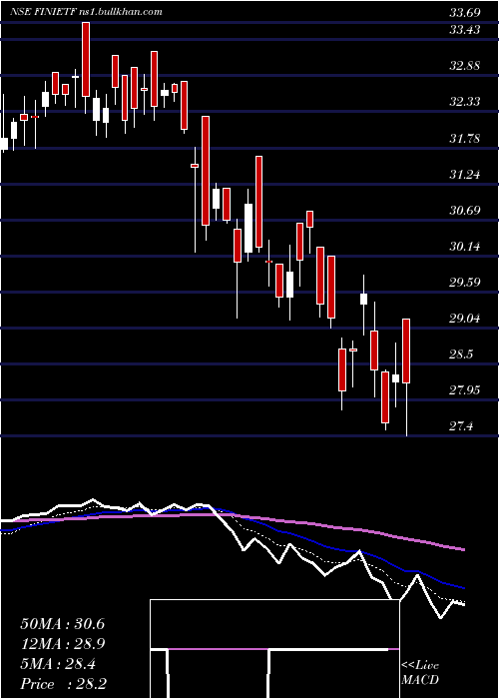Click the last red candlestick on the right
Screen dimensions: 499x699
click(406, 350)
